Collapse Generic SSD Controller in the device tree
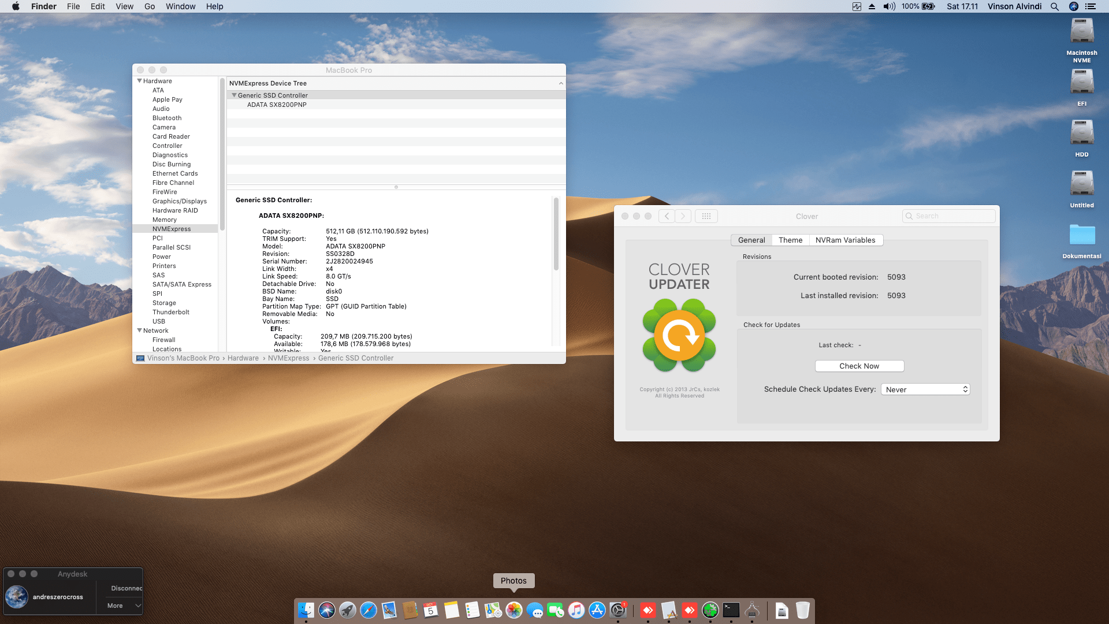This screenshot has width=1109, height=624. click(x=234, y=95)
